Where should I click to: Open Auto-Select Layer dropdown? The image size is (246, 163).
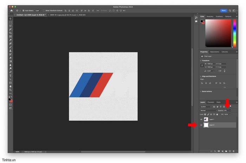tap(38, 11)
